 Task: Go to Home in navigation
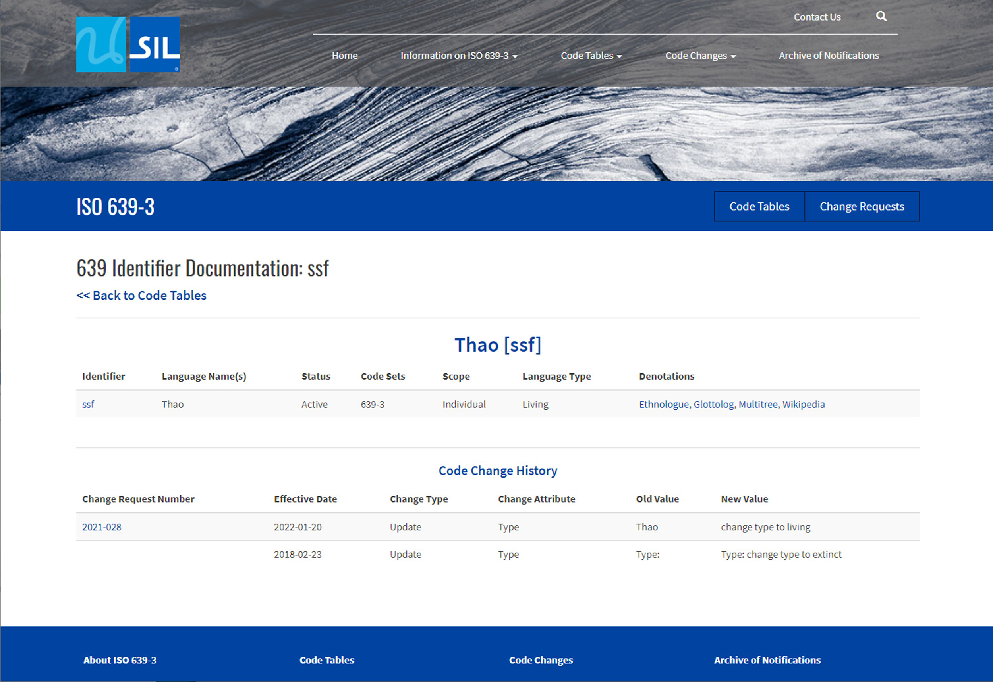pos(344,56)
